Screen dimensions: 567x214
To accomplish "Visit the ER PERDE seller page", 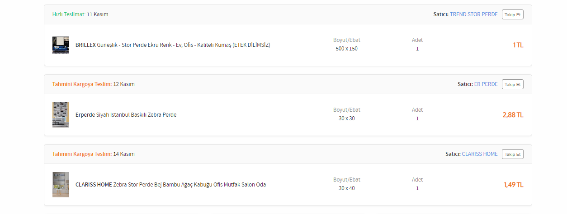I will pos(486,84).
